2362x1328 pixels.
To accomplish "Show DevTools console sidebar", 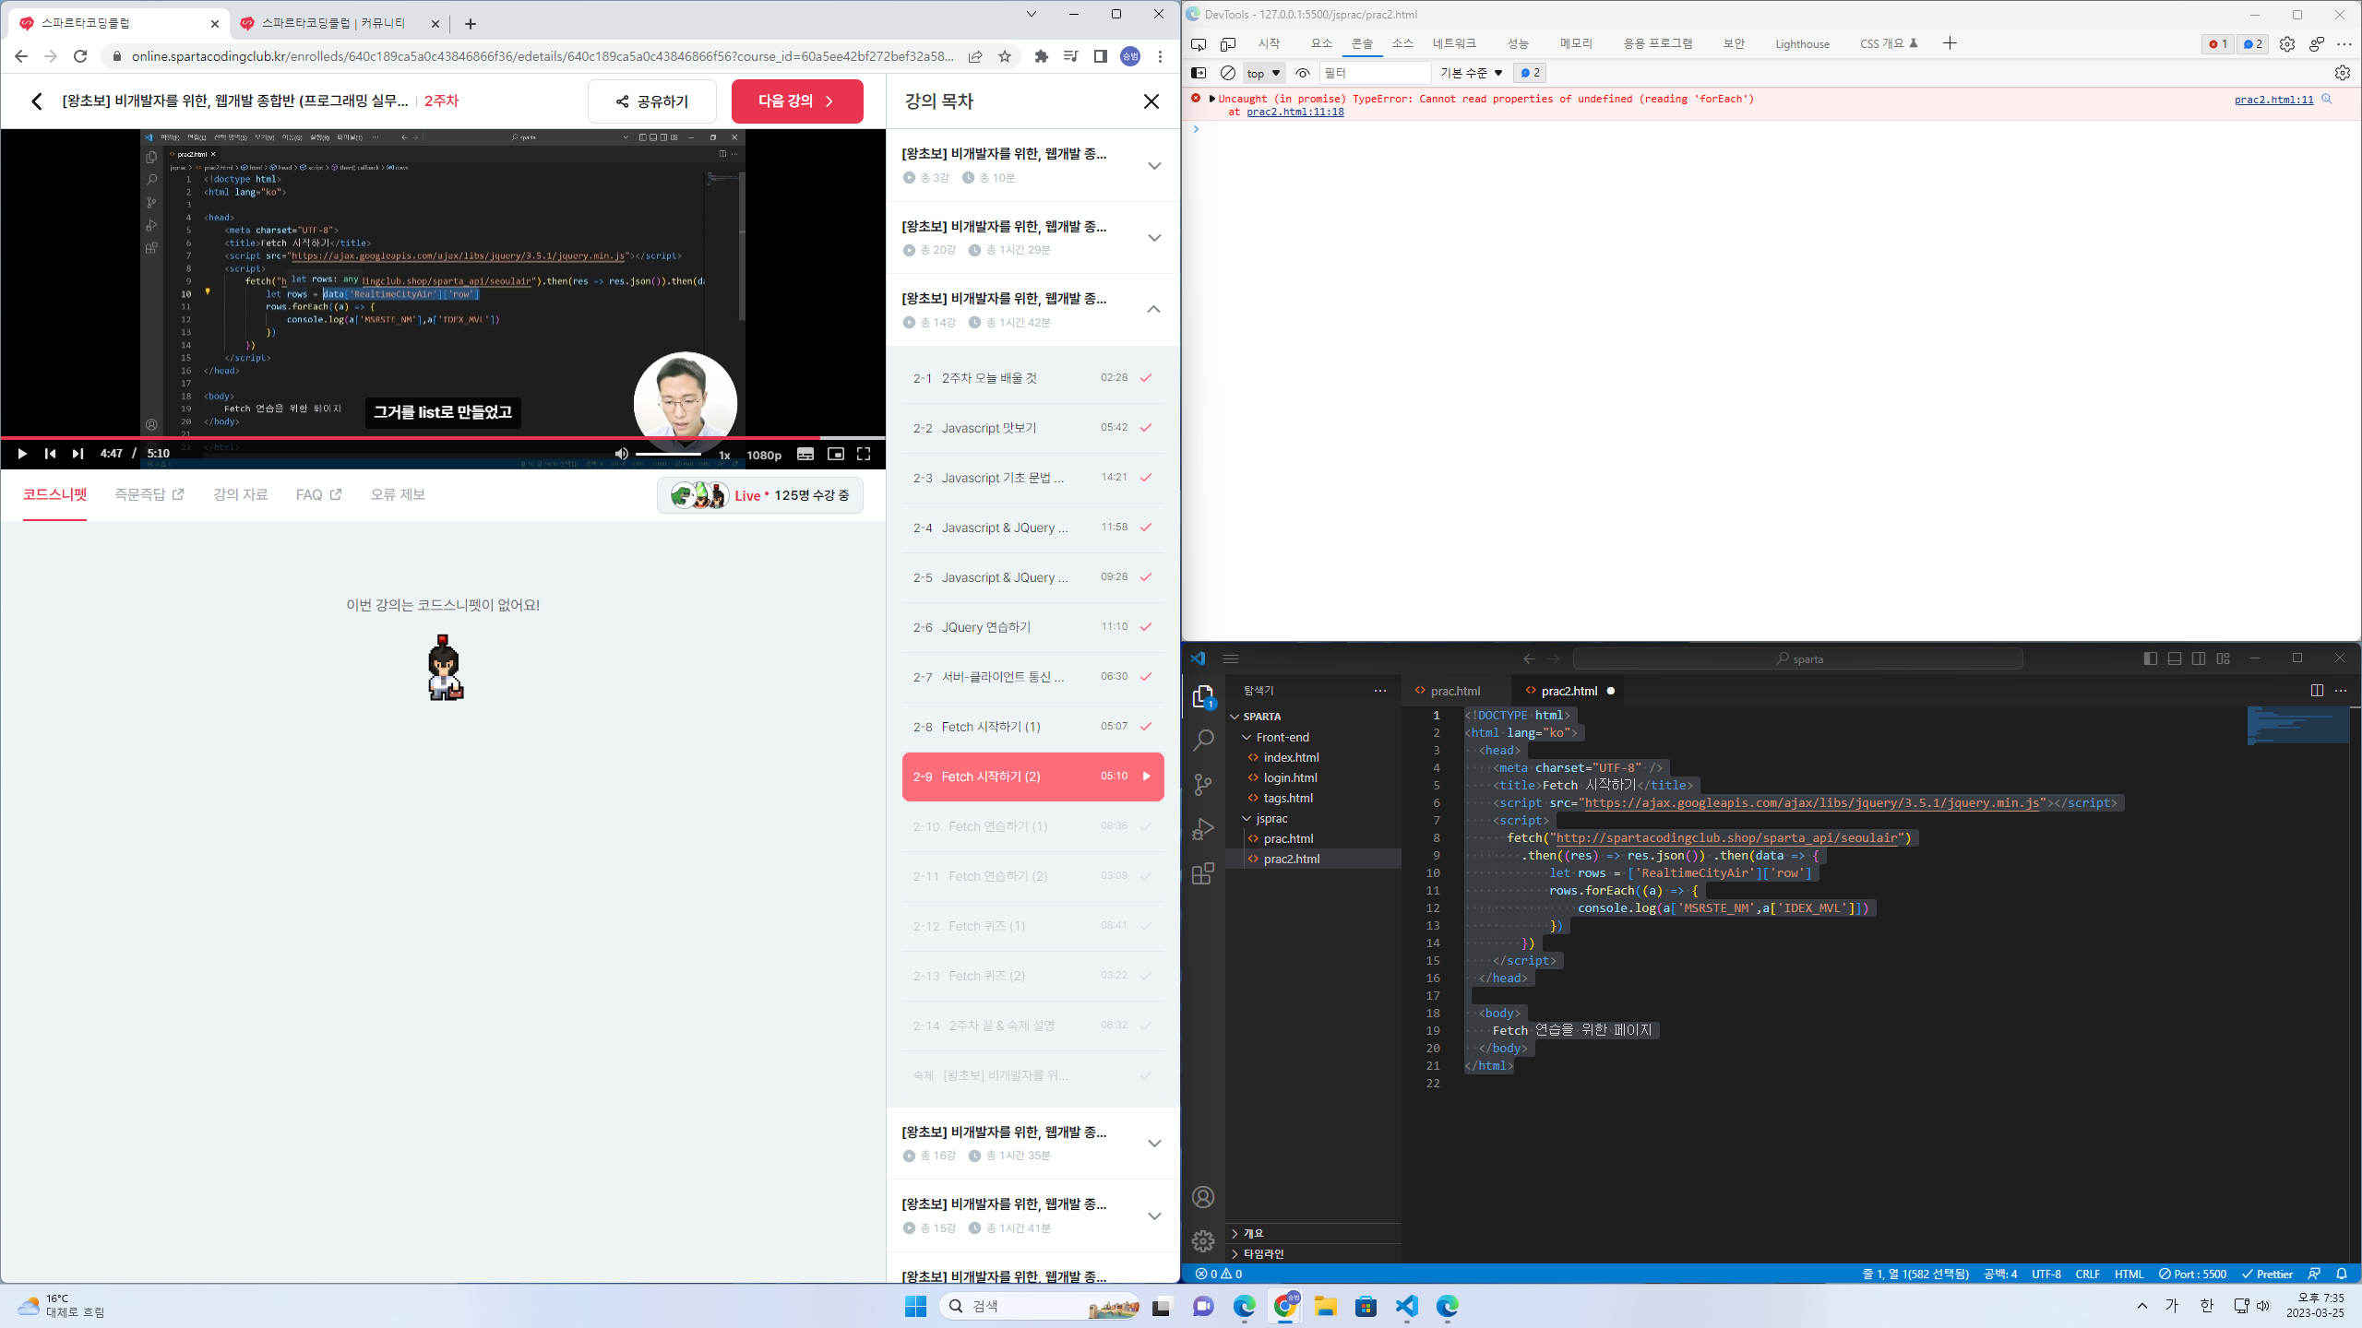I will click(x=1199, y=73).
